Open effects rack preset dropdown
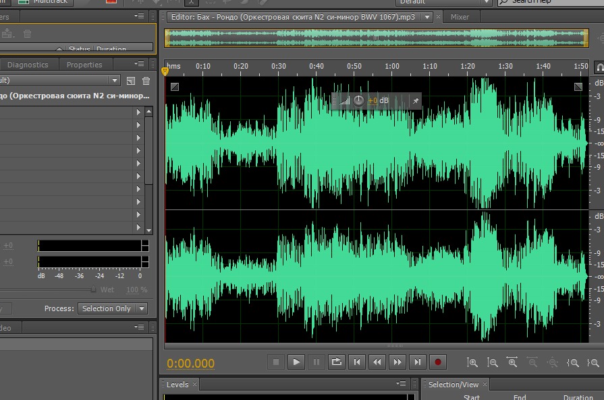Screen dimensions: 604x400 [115, 80]
